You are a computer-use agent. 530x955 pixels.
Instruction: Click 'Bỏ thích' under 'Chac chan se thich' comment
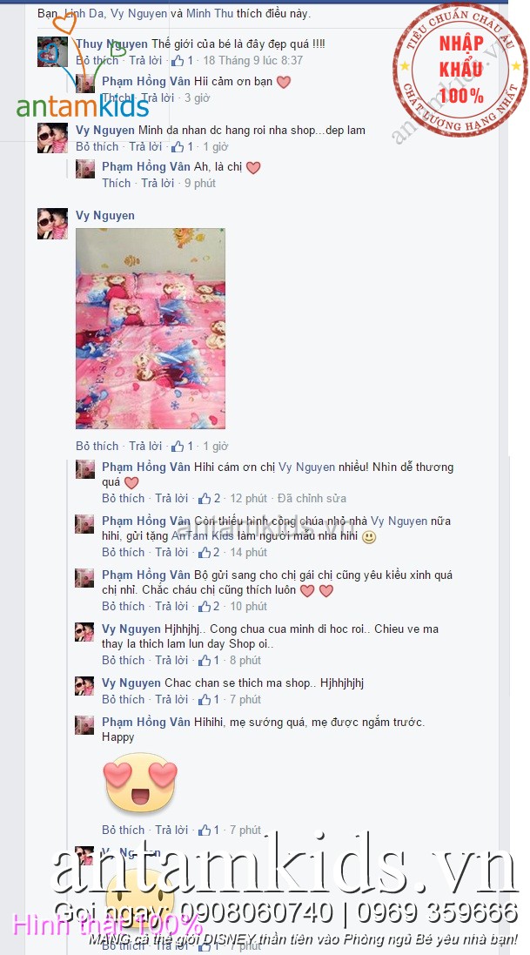pos(123,699)
